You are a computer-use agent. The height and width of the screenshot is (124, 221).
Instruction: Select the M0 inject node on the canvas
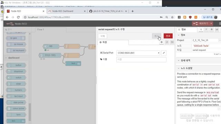[51, 46]
